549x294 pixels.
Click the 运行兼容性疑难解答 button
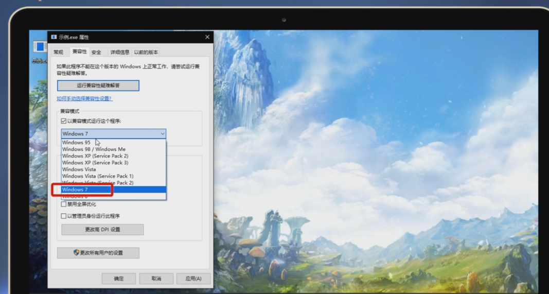pos(98,85)
